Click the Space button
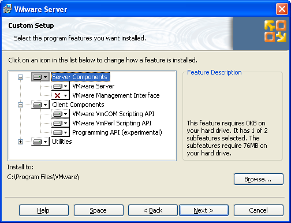This screenshot has height=223, width=291. point(99,210)
